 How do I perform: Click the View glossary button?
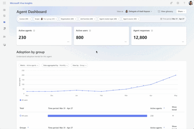coord(165,11)
